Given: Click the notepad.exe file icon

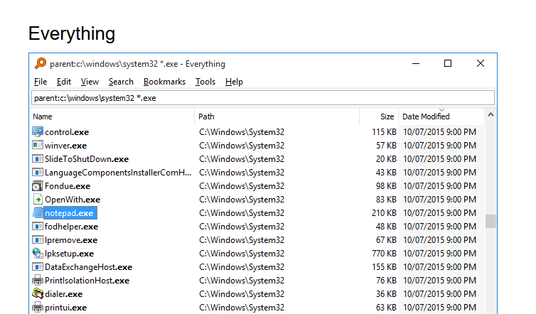Looking at the screenshot, I should [x=38, y=213].
